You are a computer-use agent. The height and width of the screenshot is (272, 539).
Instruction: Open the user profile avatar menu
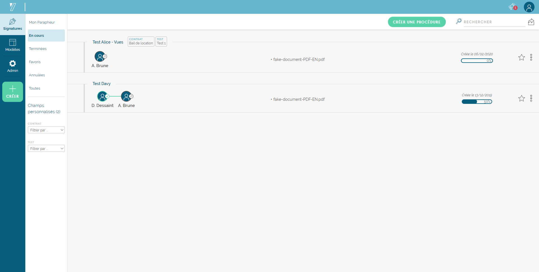coord(529,7)
